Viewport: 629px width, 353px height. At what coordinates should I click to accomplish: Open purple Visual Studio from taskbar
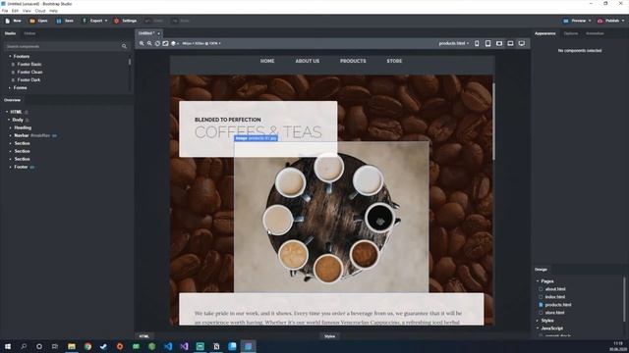(x=184, y=346)
